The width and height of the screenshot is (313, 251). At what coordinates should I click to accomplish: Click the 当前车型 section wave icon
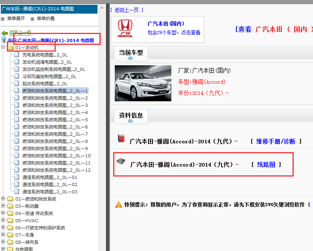click(130, 58)
